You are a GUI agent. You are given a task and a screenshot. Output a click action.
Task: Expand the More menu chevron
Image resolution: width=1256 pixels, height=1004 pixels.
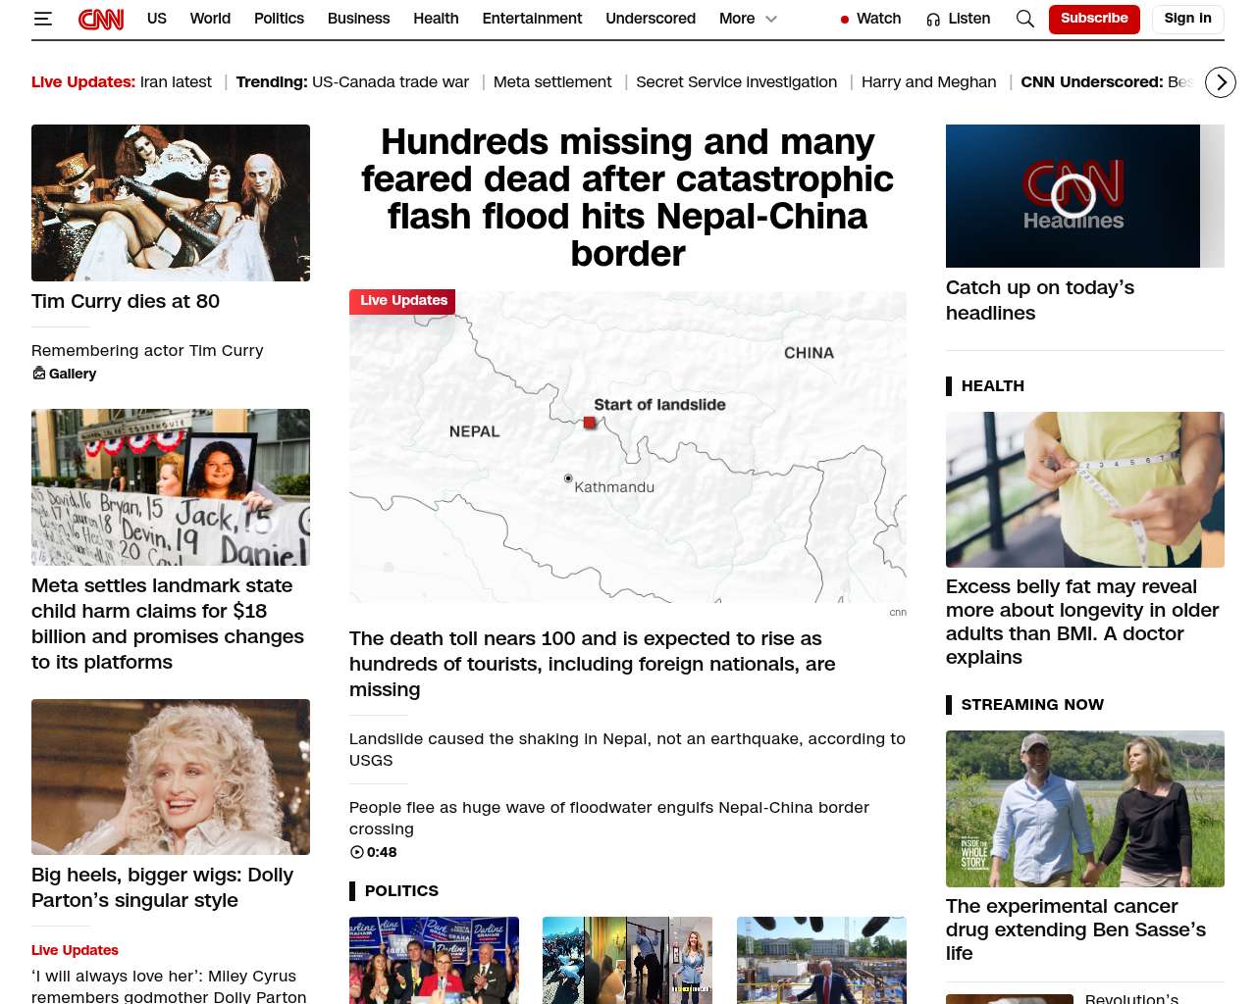(771, 19)
